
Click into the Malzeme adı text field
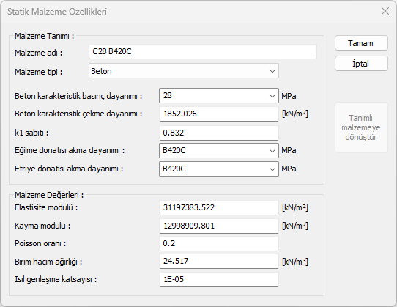pyautogui.click(x=203, y=52)
